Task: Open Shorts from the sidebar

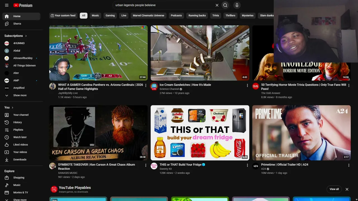Action: point(21,24)
